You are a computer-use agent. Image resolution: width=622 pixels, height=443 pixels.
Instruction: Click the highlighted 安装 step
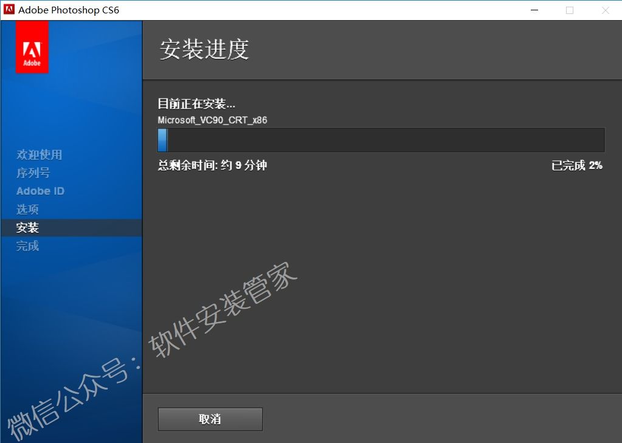[x=27, y=228]
